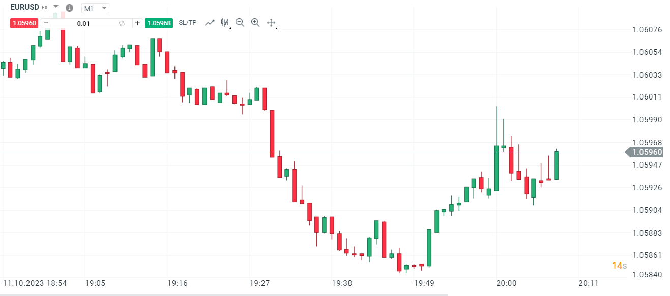The height and width of the screenshot is (296, 670).
Task: Open the EURUSD symbol dropdown arrow
Action: tap(56, 7)
